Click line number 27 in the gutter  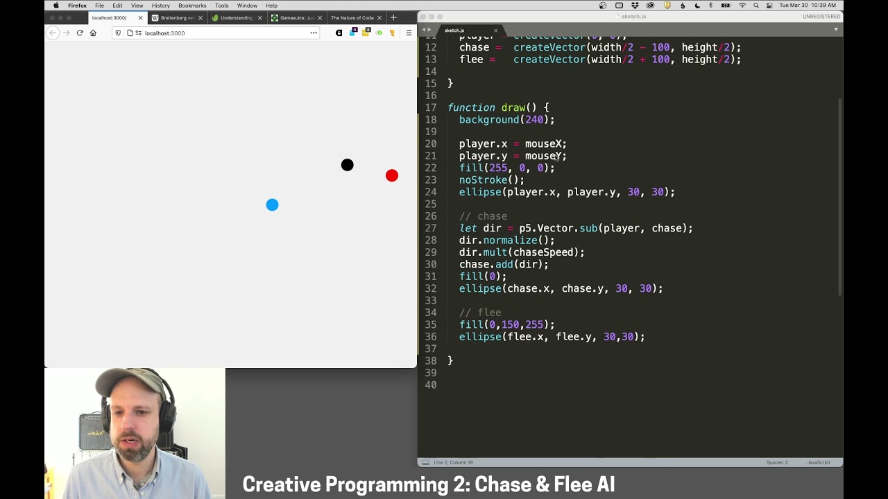[x=430, y=228]
